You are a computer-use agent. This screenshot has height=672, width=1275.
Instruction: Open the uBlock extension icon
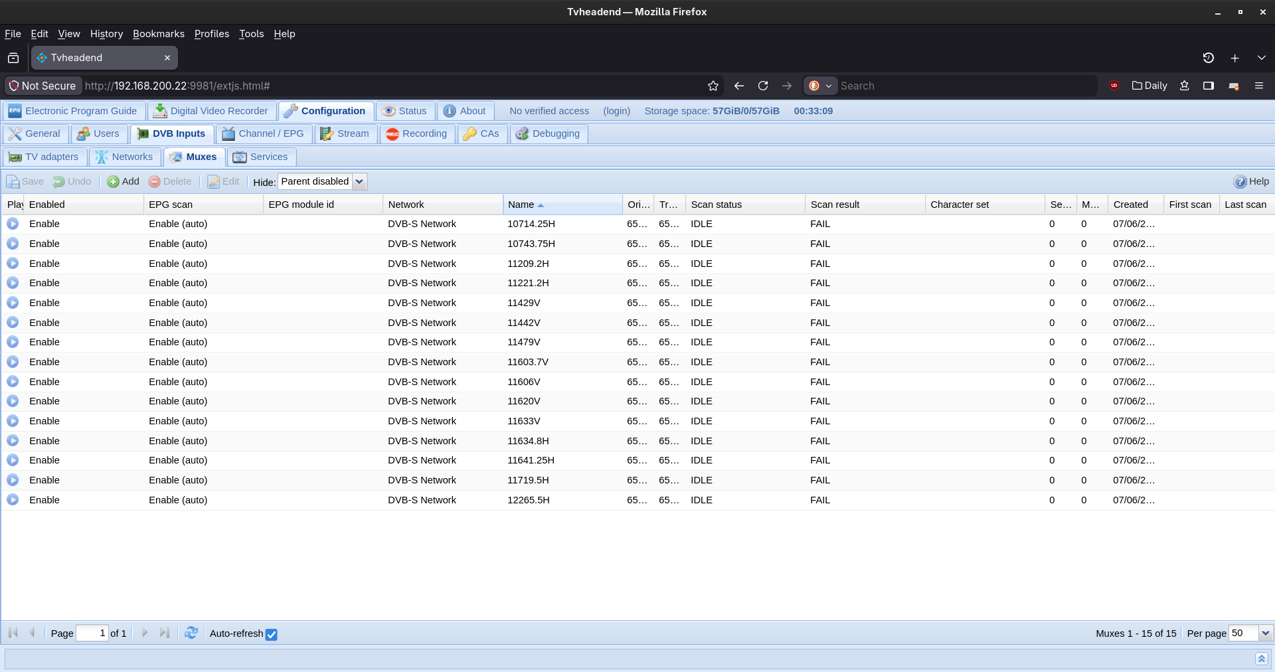pos(1114,86)
